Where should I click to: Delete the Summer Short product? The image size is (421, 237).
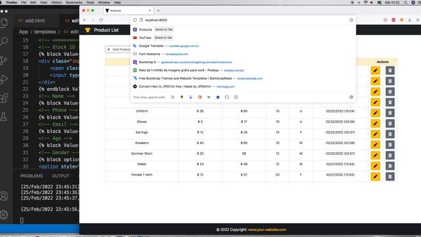390,155
